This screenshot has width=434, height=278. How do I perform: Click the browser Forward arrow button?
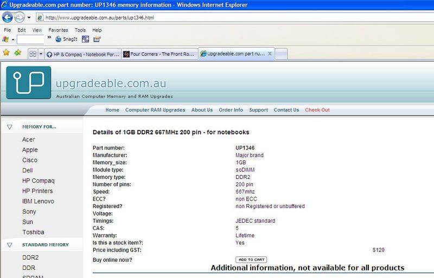click(20, 17)
